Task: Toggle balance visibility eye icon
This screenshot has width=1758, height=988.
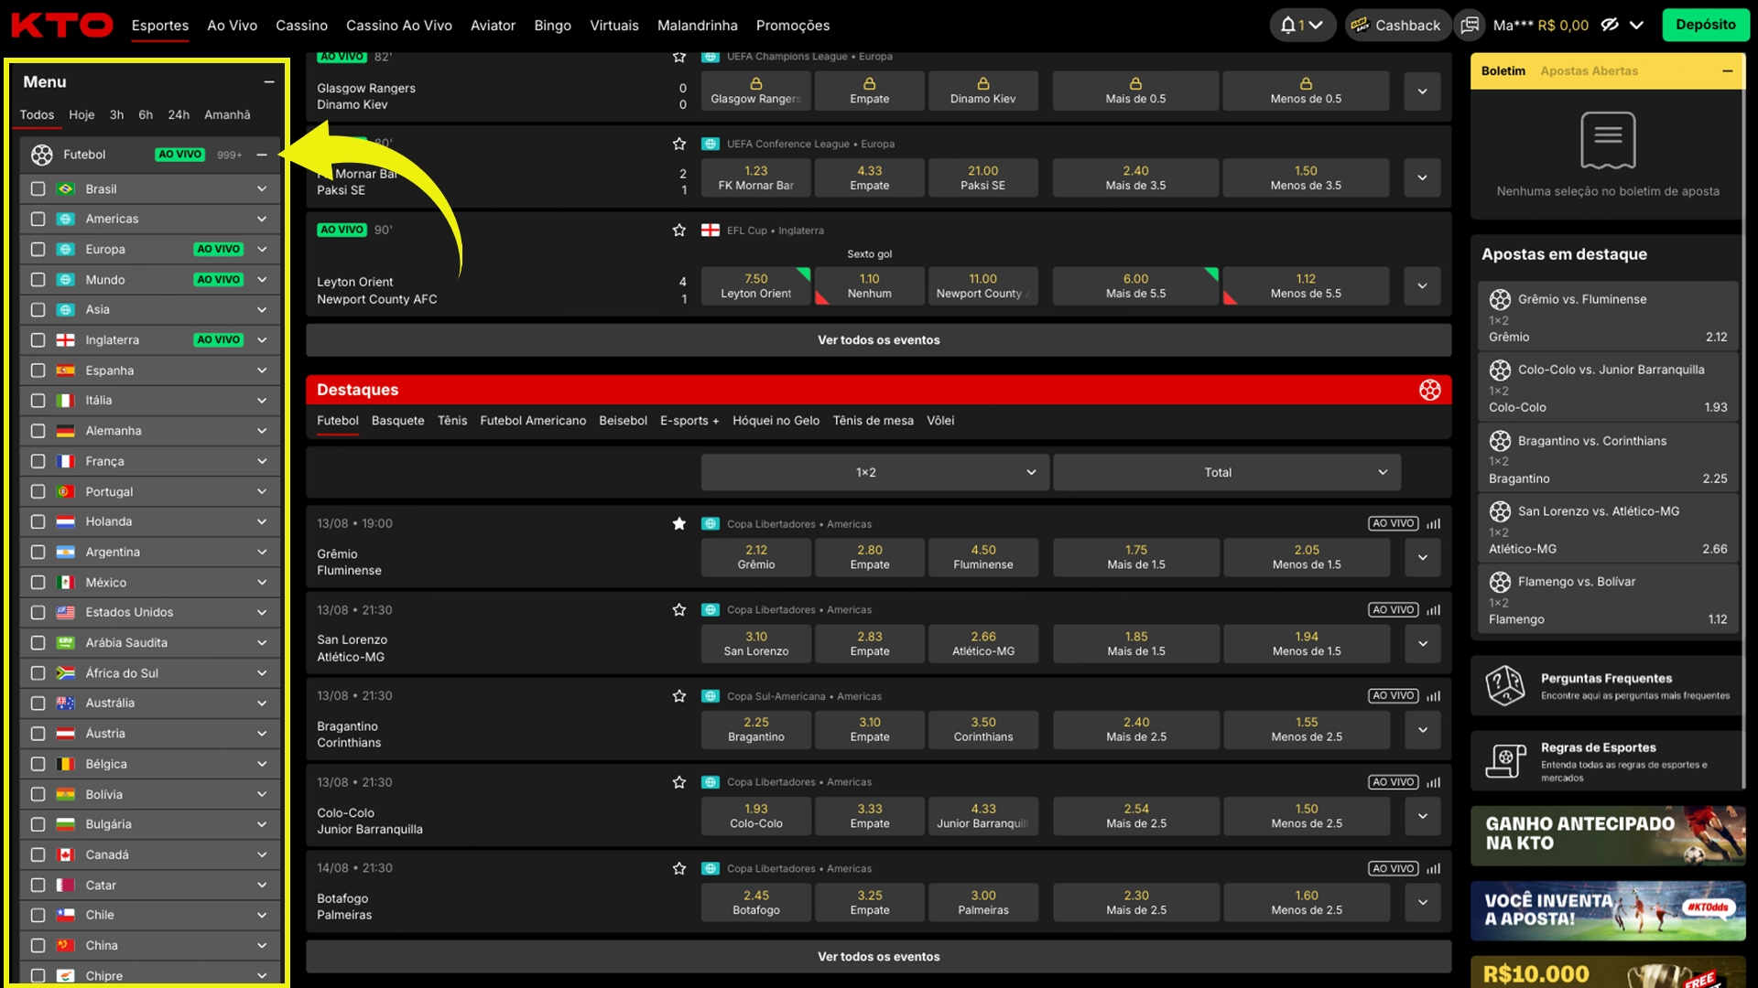Action: [1610, 25]
